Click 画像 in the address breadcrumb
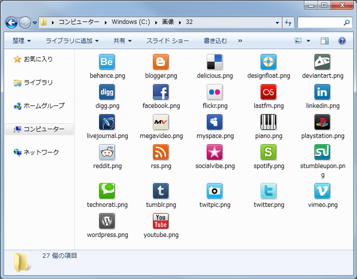This screenshot has width=357, height=279. tap(168, 22)
